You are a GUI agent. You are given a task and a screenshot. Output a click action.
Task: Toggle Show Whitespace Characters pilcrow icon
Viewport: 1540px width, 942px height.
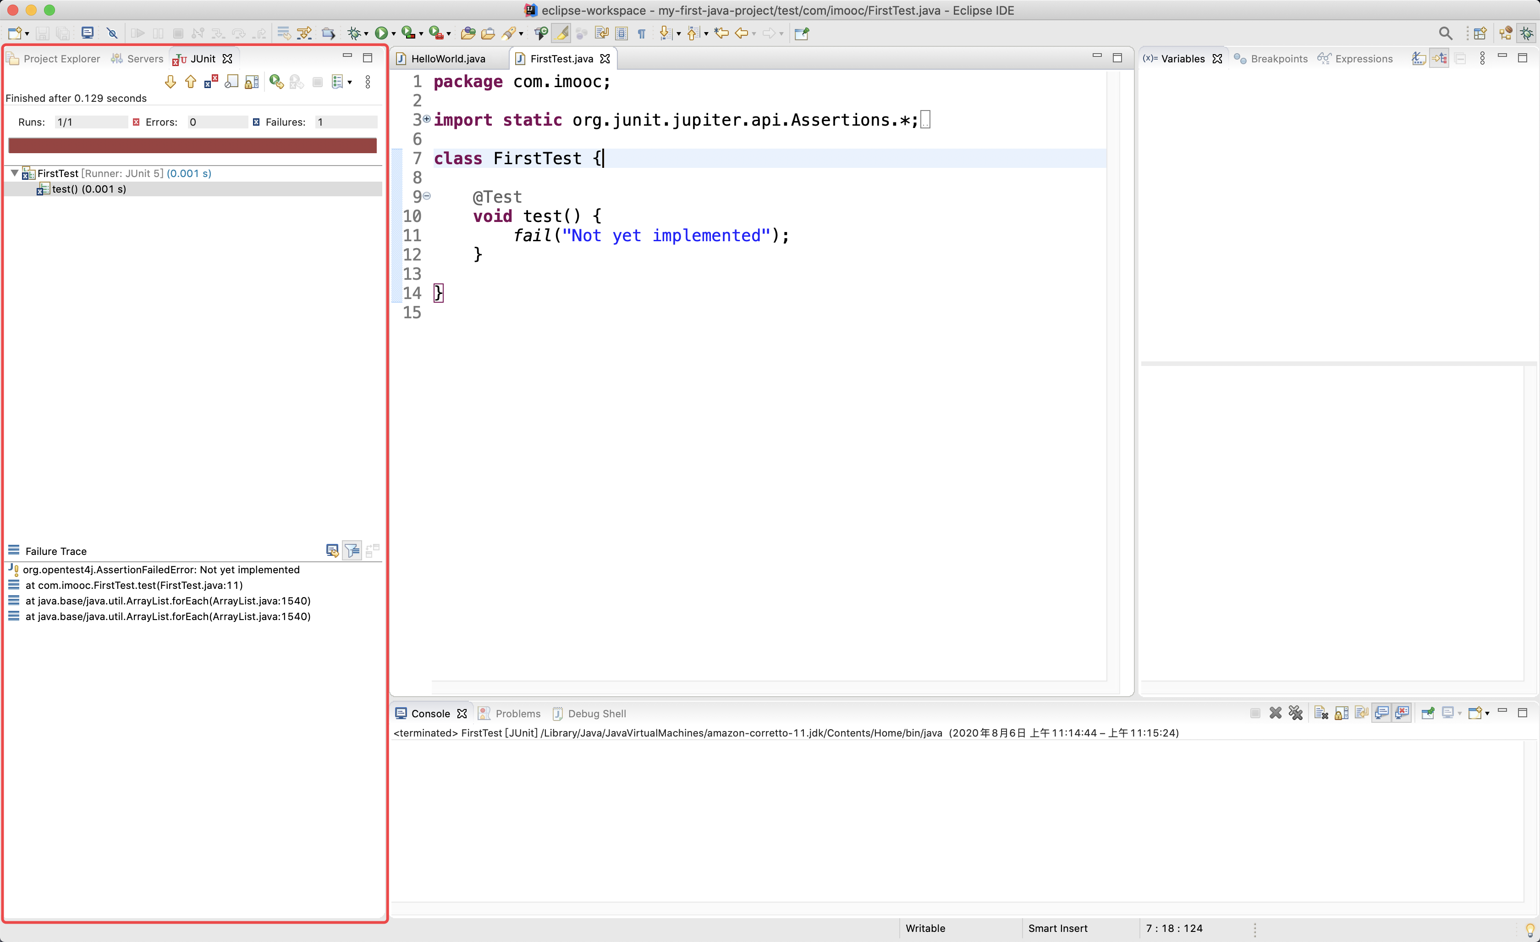642,34
